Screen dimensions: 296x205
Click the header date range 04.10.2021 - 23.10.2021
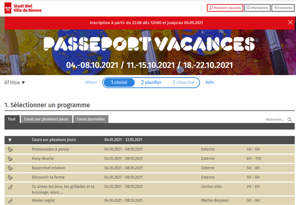tap(123, 140)
